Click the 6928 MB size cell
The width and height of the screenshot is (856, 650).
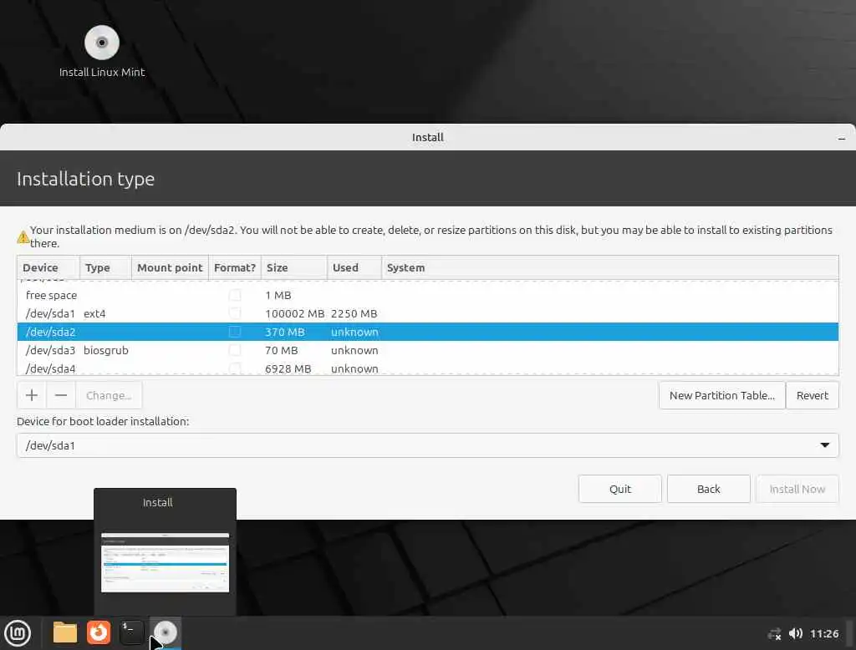pyautogui.click(x=288, y=369)
